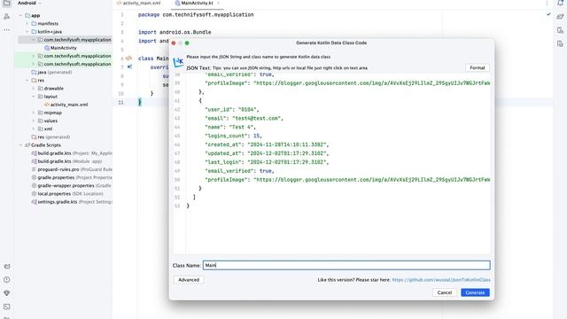
Task: Collapse the kotlin+java folder
Action: 27,32
